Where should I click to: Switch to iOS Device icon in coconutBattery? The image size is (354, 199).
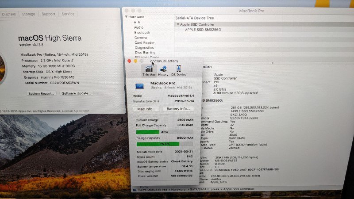click(178, 71)
